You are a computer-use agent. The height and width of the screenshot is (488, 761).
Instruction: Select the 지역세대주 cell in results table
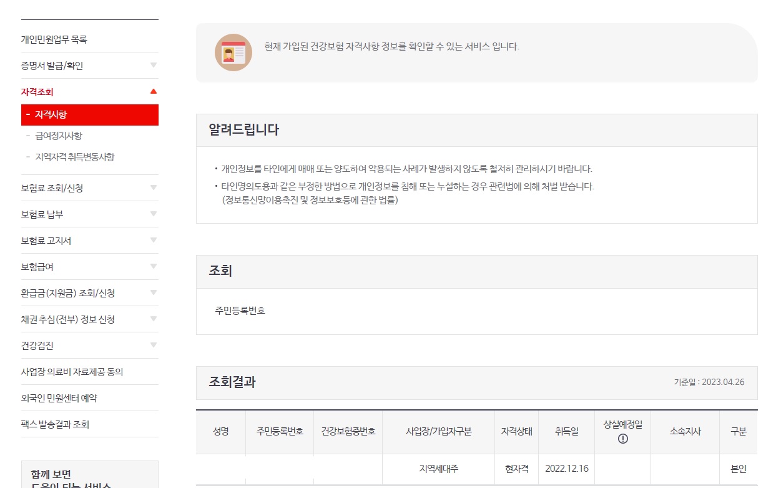coord(438,468)
